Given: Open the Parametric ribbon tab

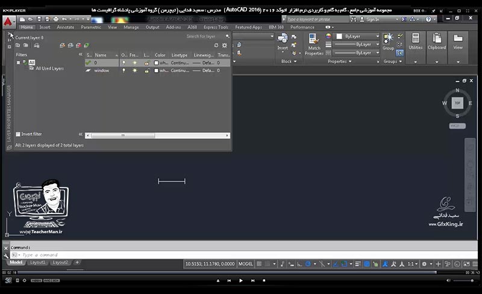Looking at the screenshot, I should (x=91, y=27).
